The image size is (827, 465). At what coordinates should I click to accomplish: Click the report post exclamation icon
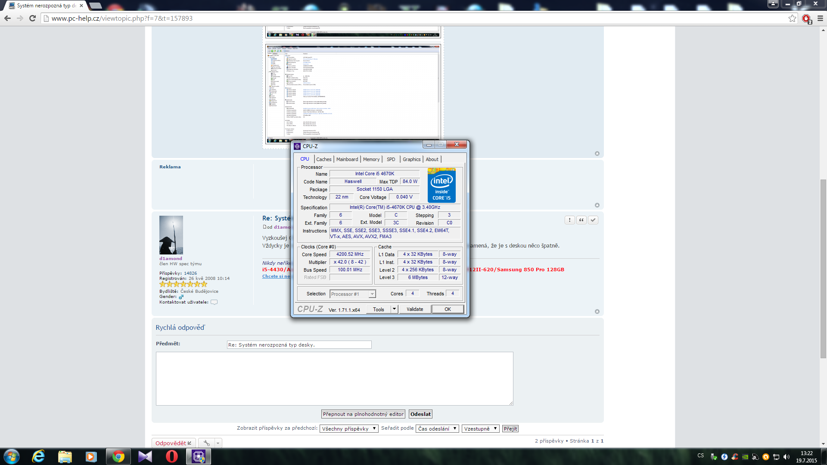tap(569, 220)
